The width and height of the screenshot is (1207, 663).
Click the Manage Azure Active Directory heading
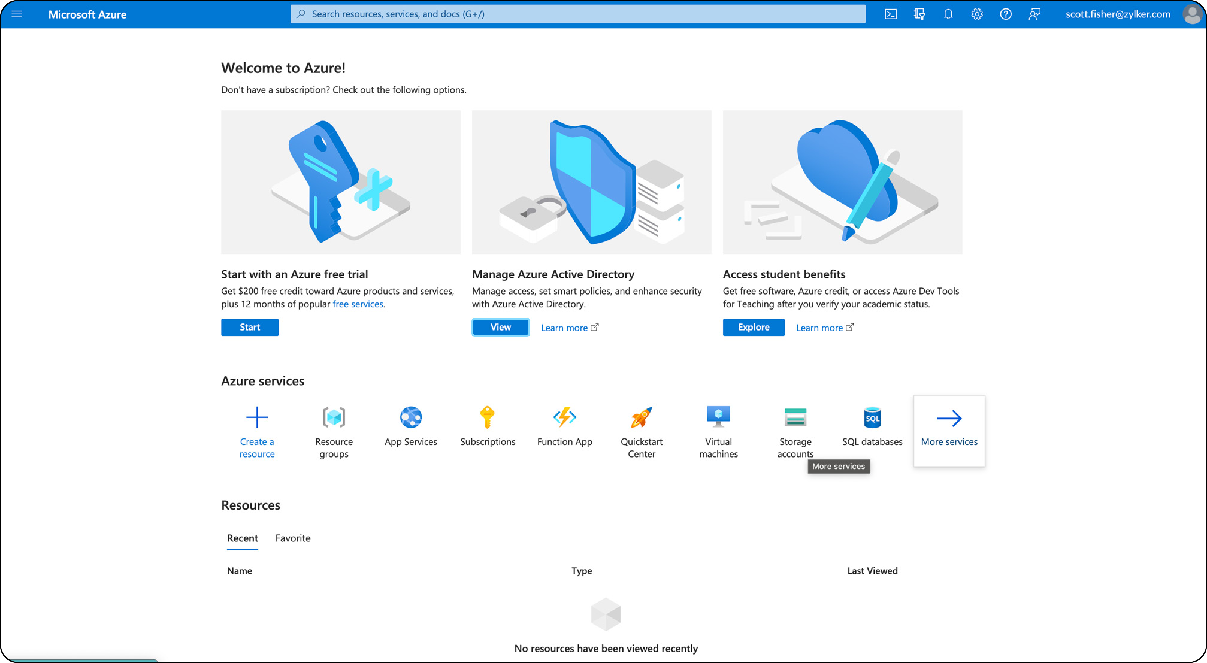click(553, 274)
